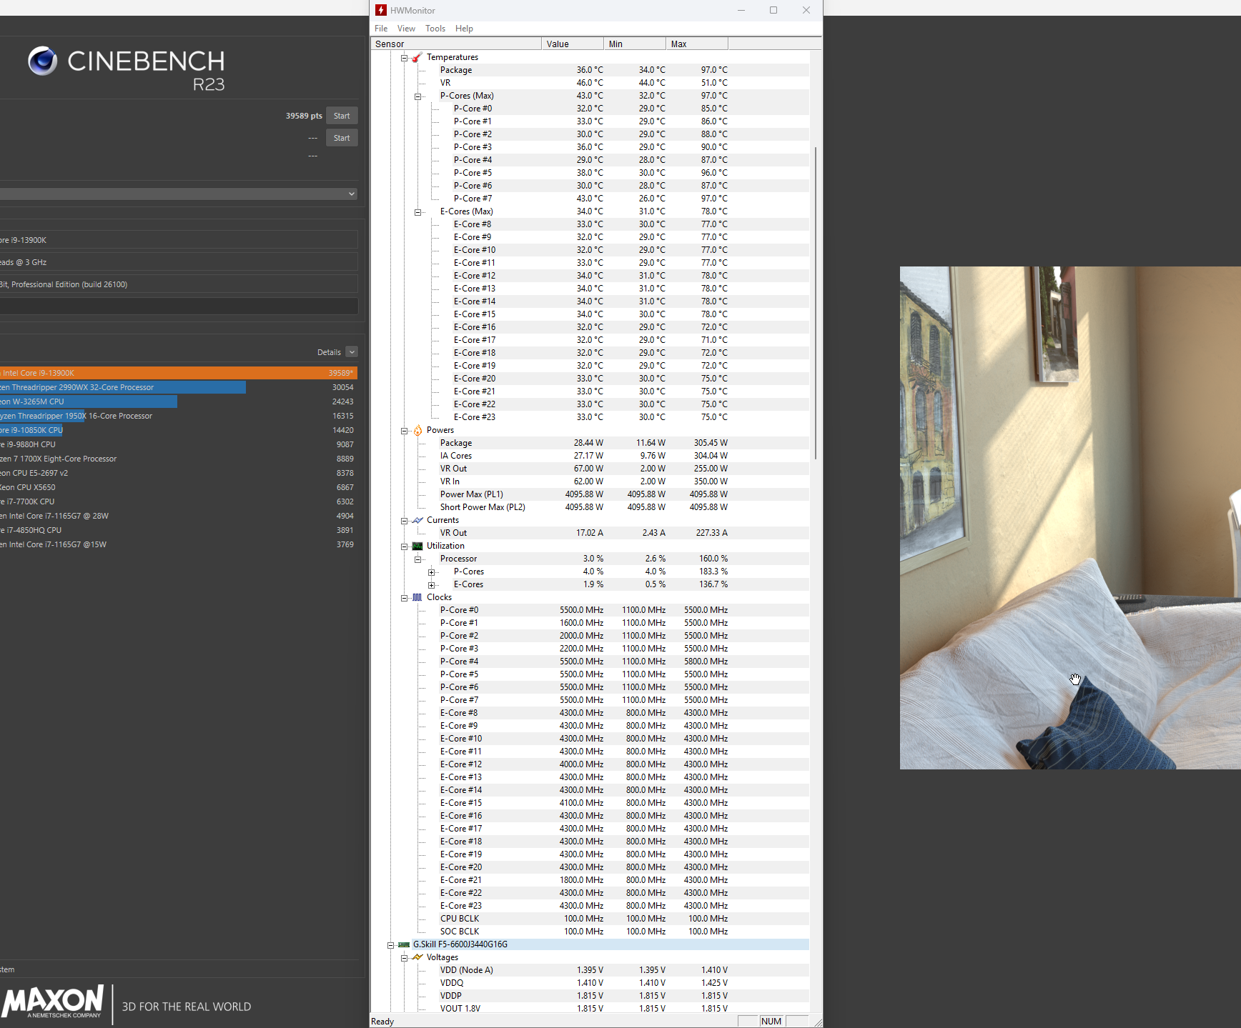The image size is (1241, 1028).
Task: Select the Threadripper 1950X 16-Core ranking row
Action: point(178,416)
